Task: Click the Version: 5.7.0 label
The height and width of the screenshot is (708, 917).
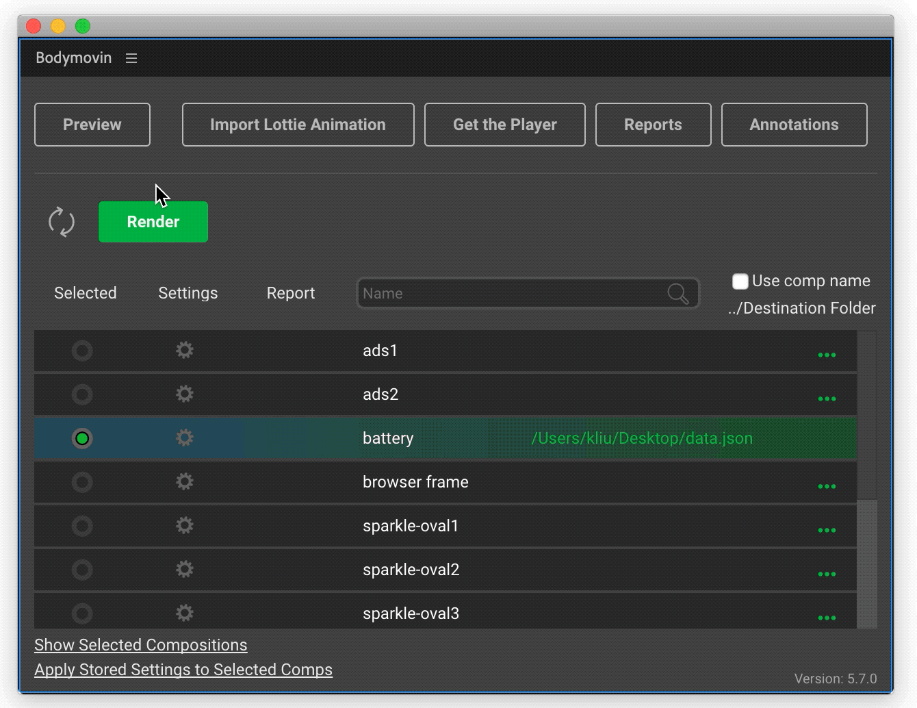Action: (836, 679)
